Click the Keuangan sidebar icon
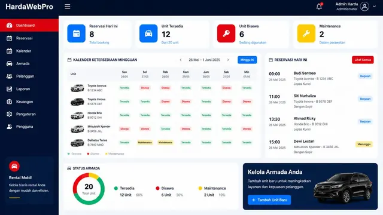 [10, 102]
